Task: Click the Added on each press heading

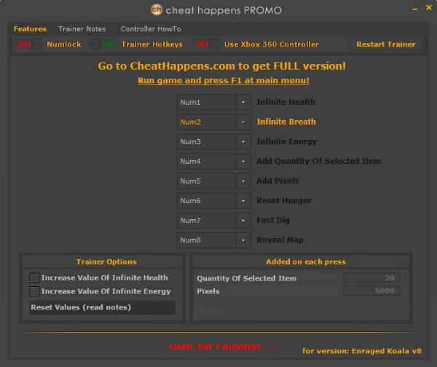Action: point(306,261)
